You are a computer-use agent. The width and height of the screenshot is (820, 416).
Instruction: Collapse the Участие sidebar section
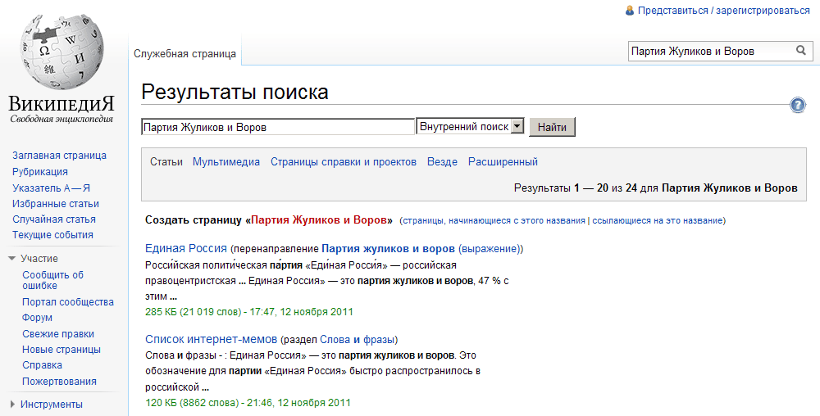(x=12, y=259)
